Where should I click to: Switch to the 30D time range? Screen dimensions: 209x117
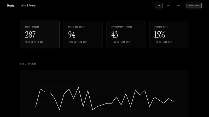coord(168,5)
